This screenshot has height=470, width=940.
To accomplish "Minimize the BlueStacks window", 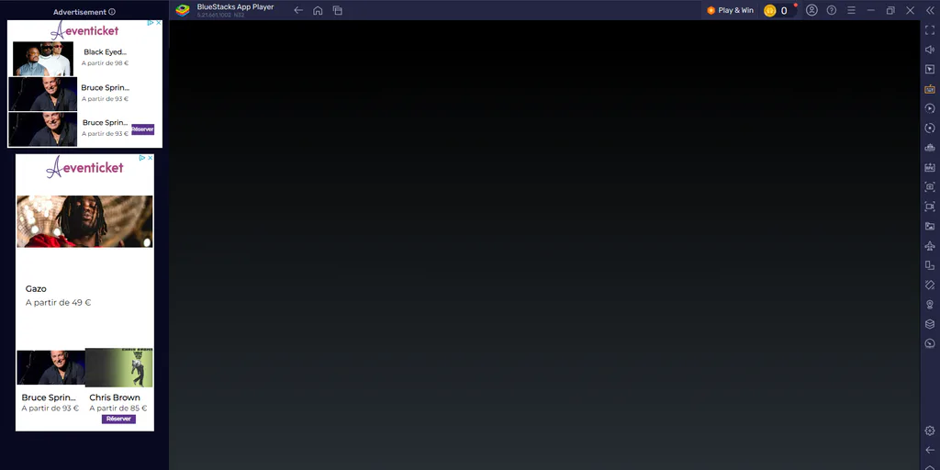I will (871, 10).
